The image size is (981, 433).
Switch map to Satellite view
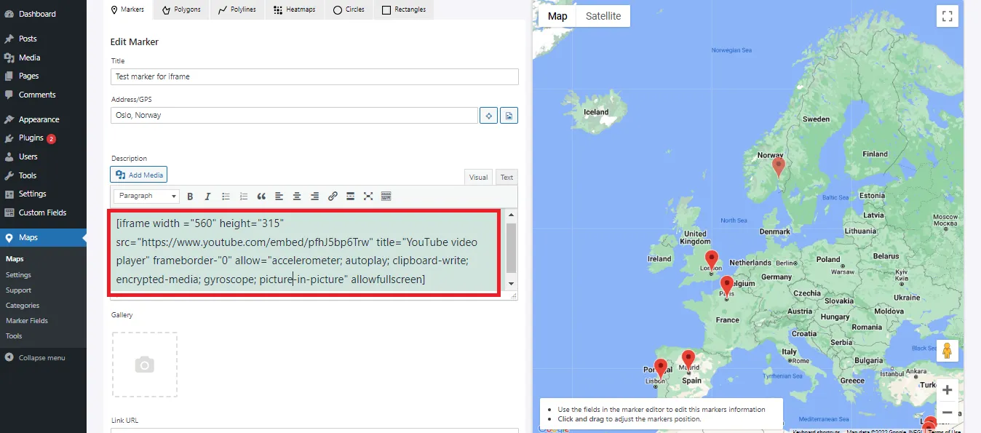coord(603,16)
